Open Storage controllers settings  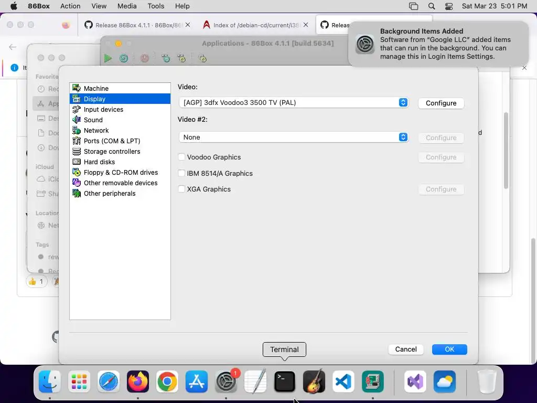tap(120, 152)
